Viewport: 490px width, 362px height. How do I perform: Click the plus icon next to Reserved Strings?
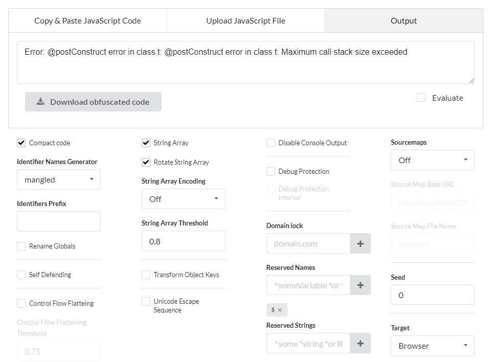click(360, 344)
